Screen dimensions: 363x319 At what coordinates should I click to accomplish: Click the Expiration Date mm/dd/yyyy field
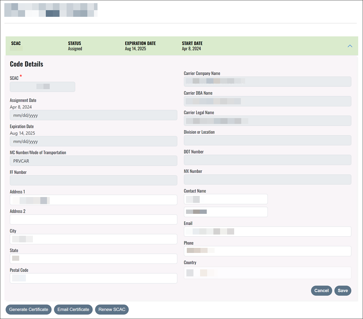[93, 142]
